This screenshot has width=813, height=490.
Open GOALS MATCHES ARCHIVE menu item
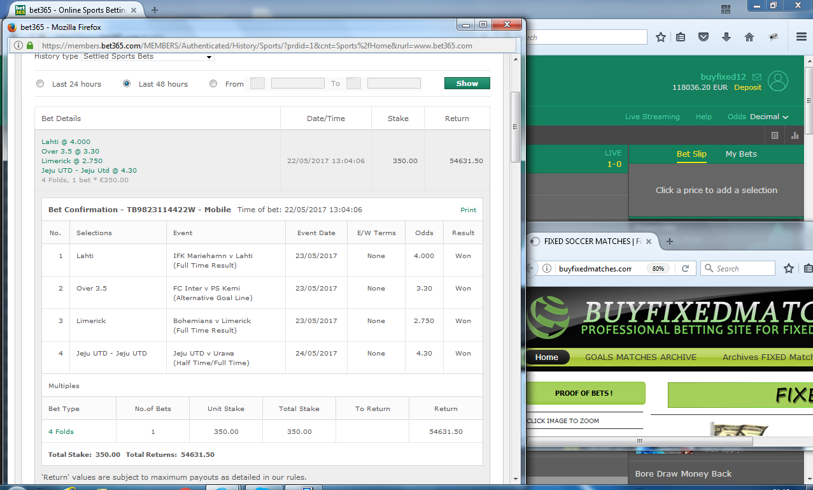tap(640, 357)
